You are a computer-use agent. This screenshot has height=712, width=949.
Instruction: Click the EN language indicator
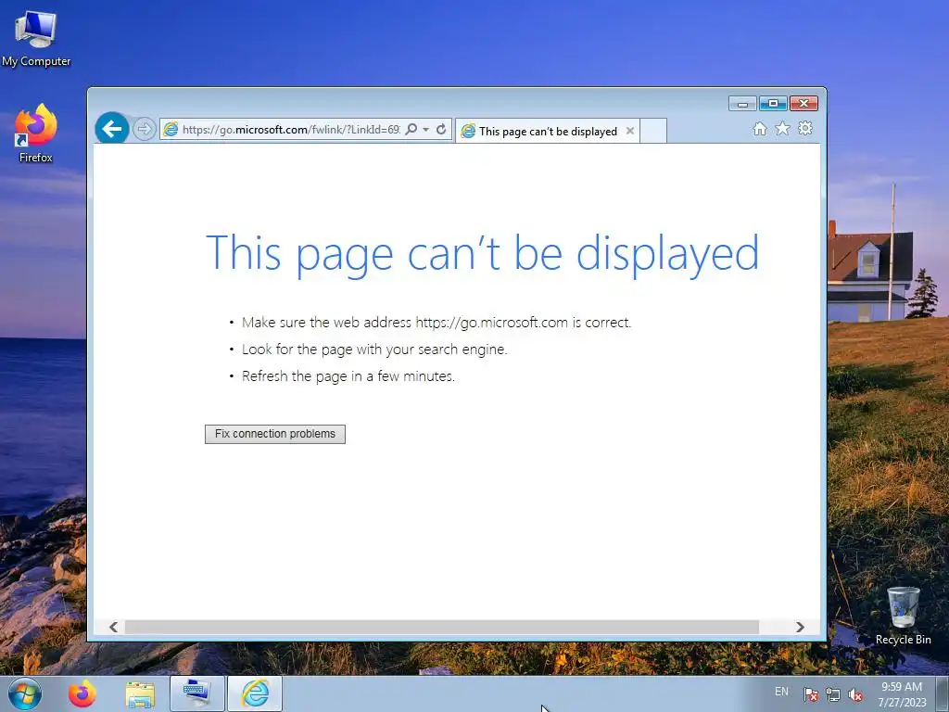point(781,692)
